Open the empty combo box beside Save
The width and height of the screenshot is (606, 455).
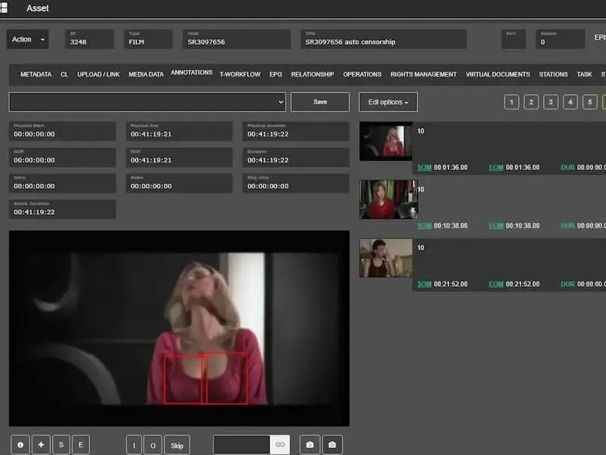(x=147, y=102)
